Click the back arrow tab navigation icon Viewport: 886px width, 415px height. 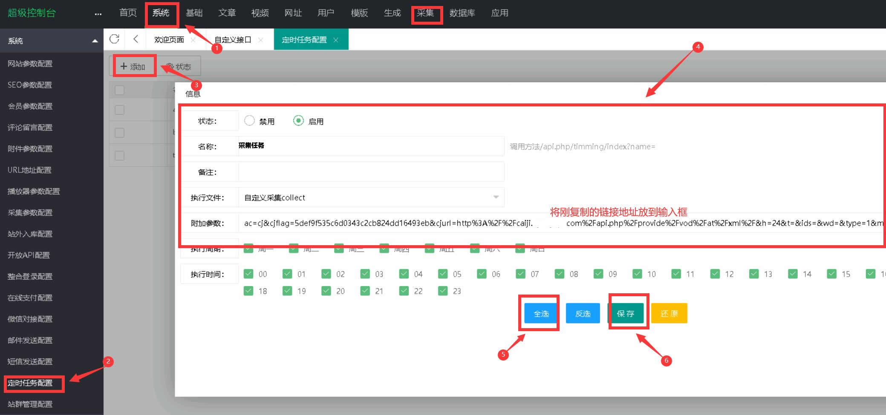[x=136, y=39]
